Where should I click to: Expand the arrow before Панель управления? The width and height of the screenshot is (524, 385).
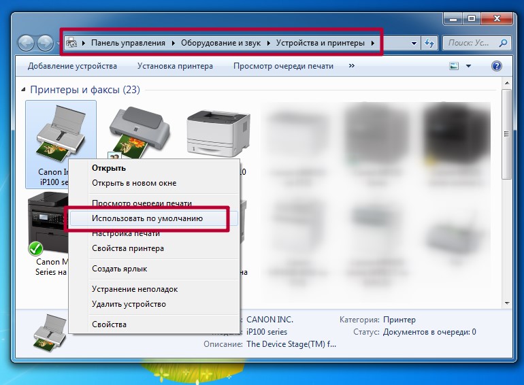84,43
